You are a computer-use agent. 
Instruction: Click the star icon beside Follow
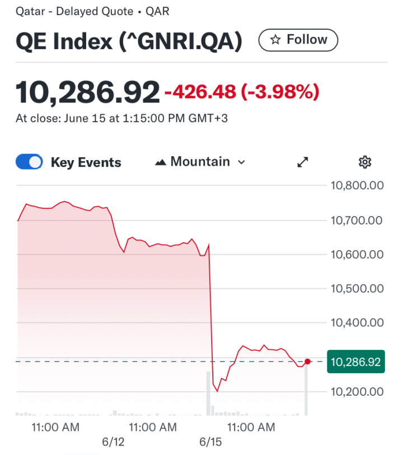pyautogui.click(x=275, y=40)
